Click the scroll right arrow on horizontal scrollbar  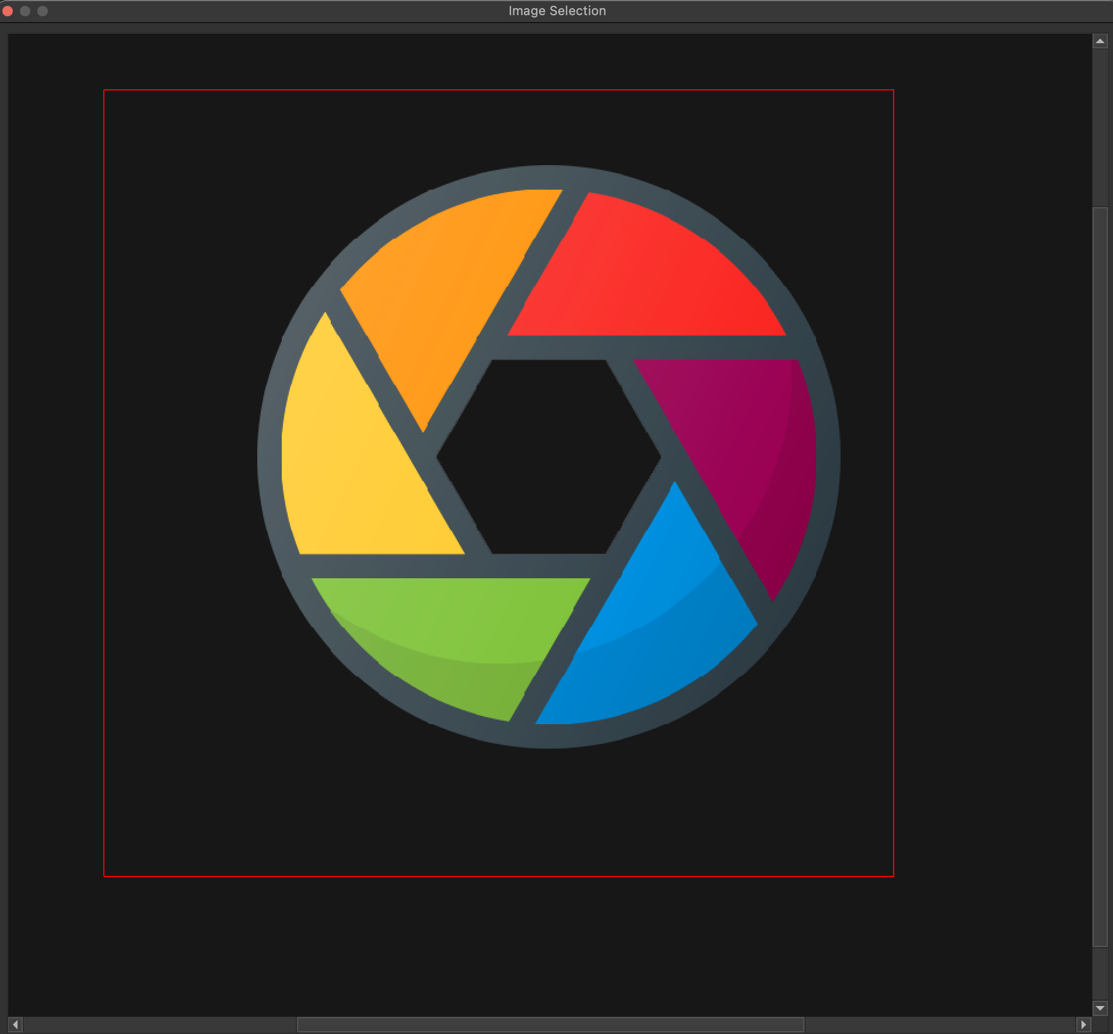pos(1083,1025)
